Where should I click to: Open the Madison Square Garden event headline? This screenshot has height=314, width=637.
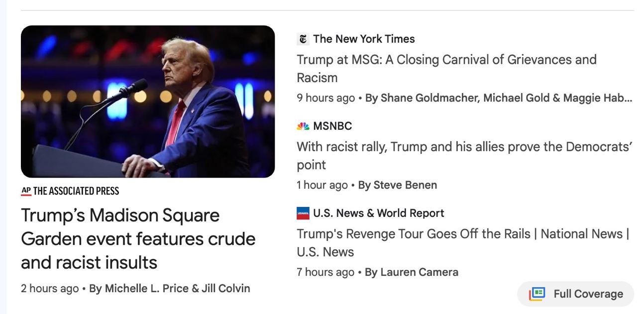[138, 239]
